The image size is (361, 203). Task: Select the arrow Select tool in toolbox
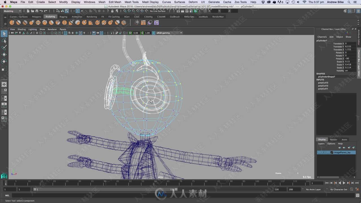pyautogui.click(x=4, y=34)
